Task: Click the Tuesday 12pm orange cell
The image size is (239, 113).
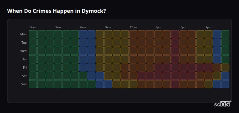Action: 133,43
